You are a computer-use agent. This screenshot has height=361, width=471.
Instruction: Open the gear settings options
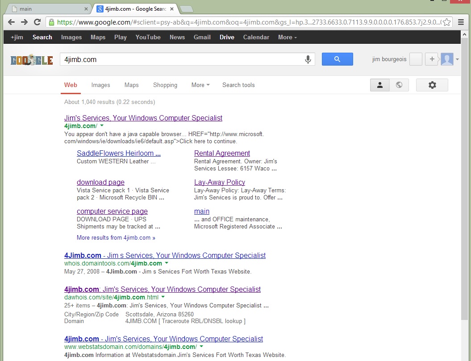[432, 85]
